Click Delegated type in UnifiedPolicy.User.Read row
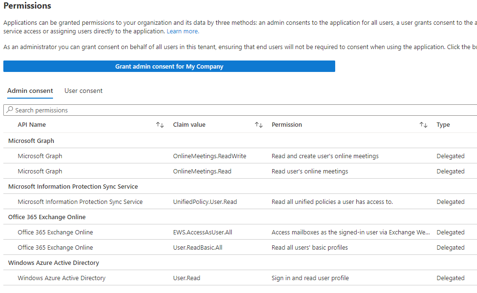Screen dimensions: 477x293 coord(451,202)
